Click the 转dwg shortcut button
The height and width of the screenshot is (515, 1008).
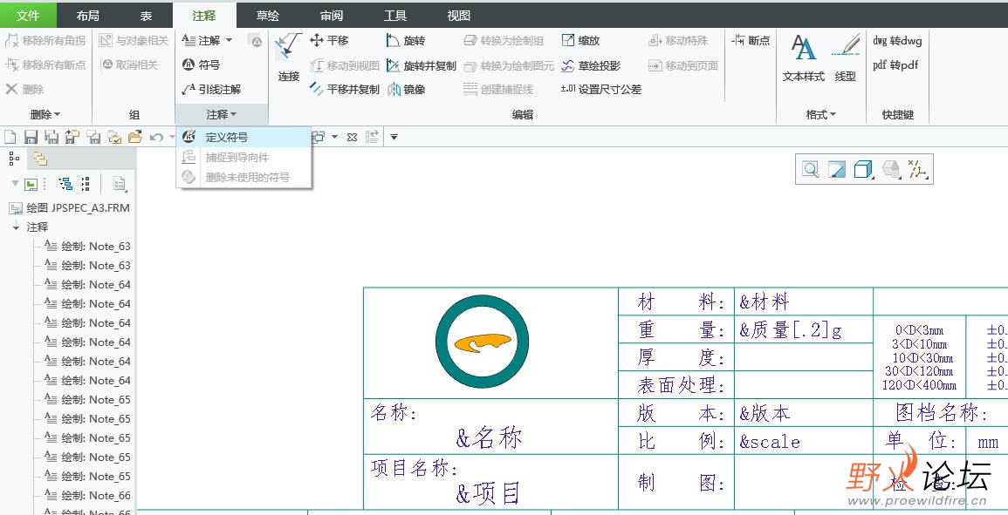pyautogui.click(x=897, y=41)
